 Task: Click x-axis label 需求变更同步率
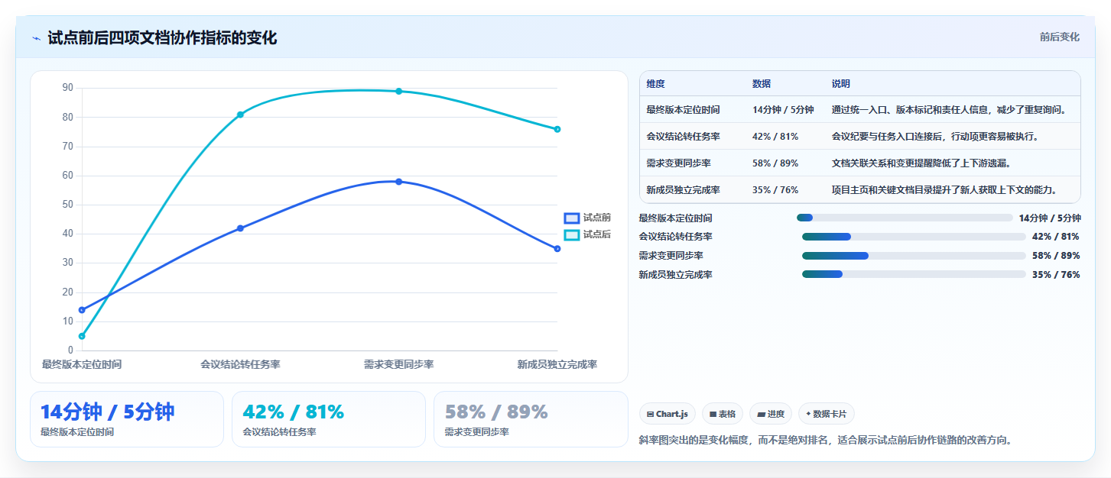tap(398, 365)
